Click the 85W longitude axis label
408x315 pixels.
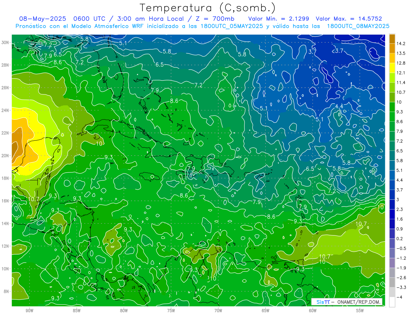(76, 311)
